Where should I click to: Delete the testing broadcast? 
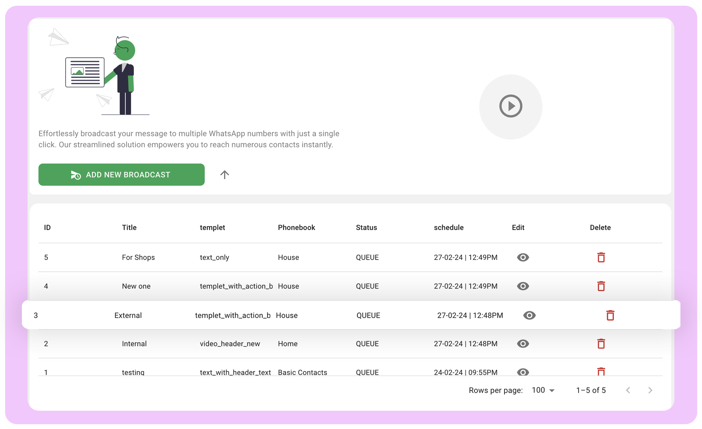(x=601, y=371)
